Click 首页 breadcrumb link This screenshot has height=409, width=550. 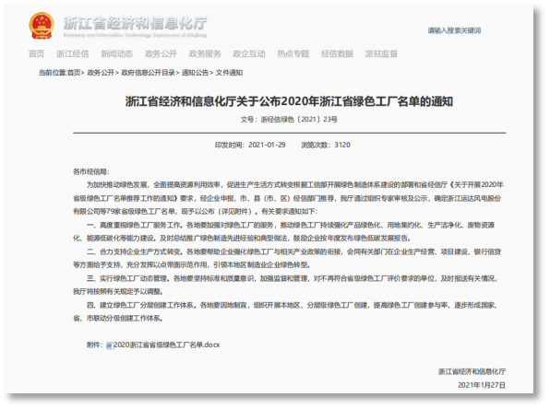point(74,73)
